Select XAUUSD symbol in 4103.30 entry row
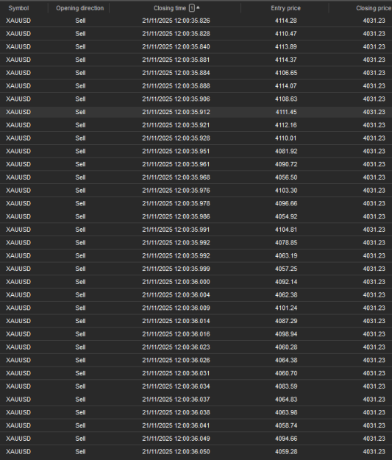 pos(18,191)
